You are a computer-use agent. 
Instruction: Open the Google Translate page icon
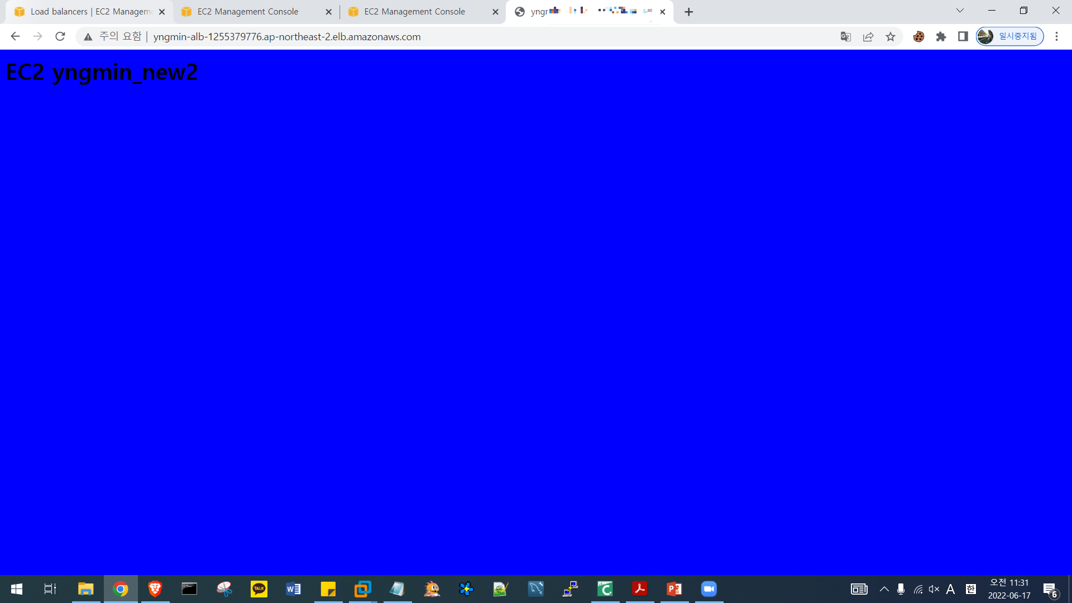point(846,37)
